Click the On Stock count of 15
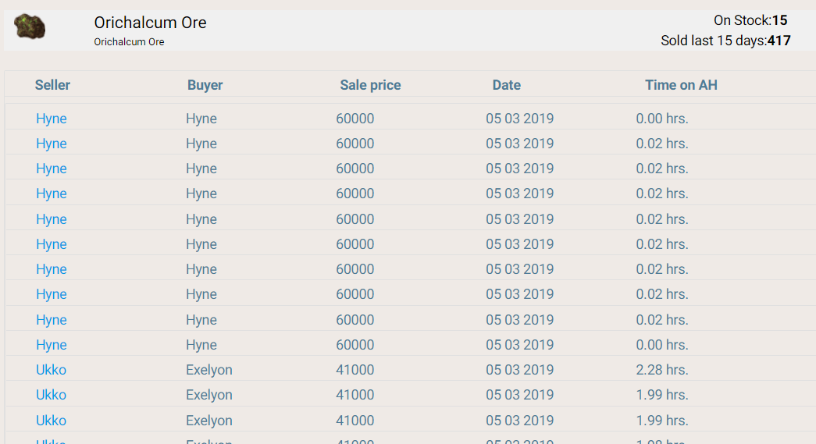The height and width of the screenshot is (444, 816). click(x=779, y=20)
